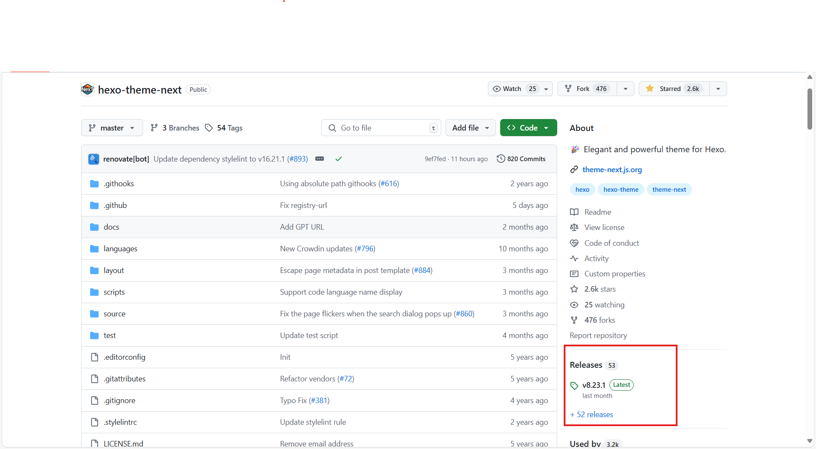Click the renovate[bot] avatar icon
Viewport: 816px width, 449px height.
point(93,159)
